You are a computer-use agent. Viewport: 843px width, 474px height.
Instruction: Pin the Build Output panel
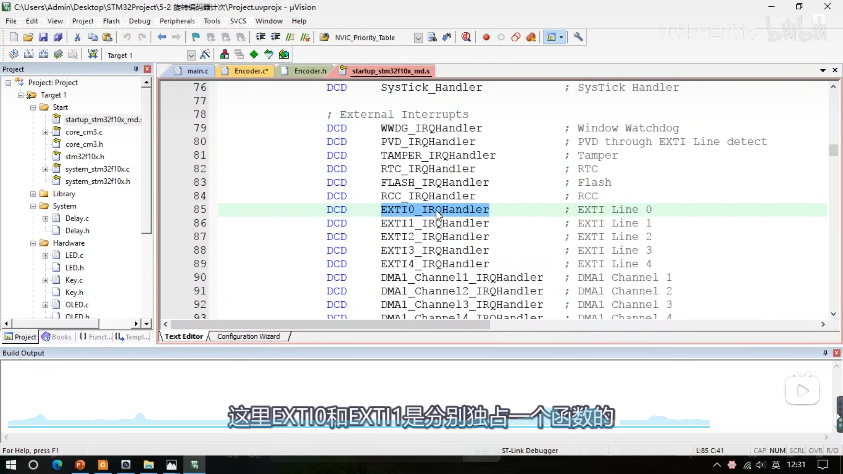pos(825,353)
